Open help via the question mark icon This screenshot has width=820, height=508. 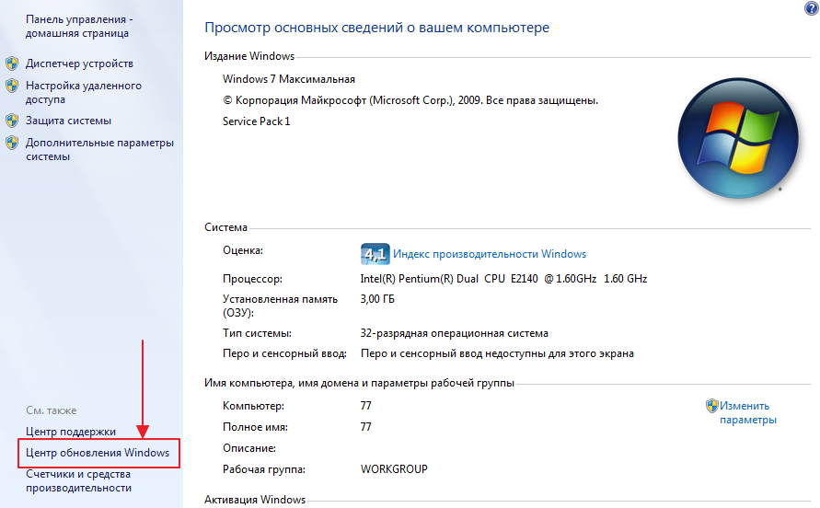[811, 7]
